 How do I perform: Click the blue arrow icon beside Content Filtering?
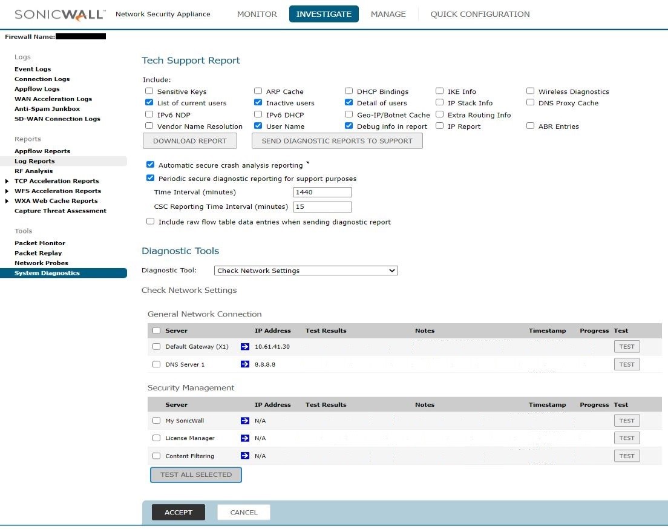(244, 456)
